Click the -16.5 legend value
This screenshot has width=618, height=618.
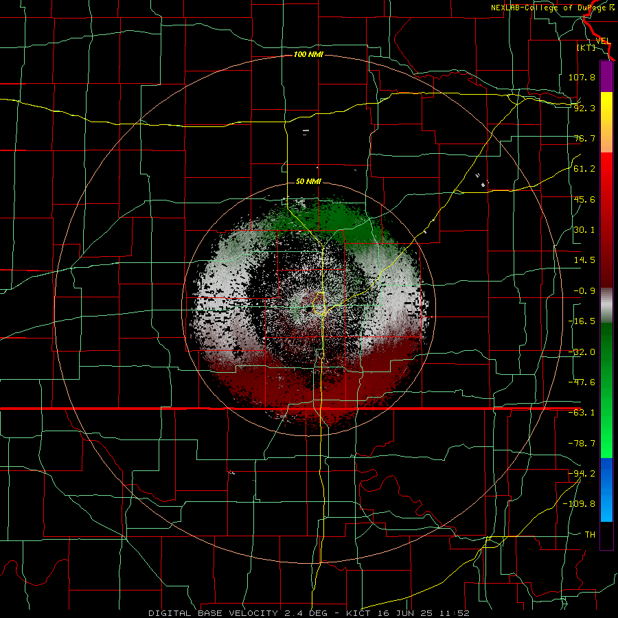[x=582, y=321]
